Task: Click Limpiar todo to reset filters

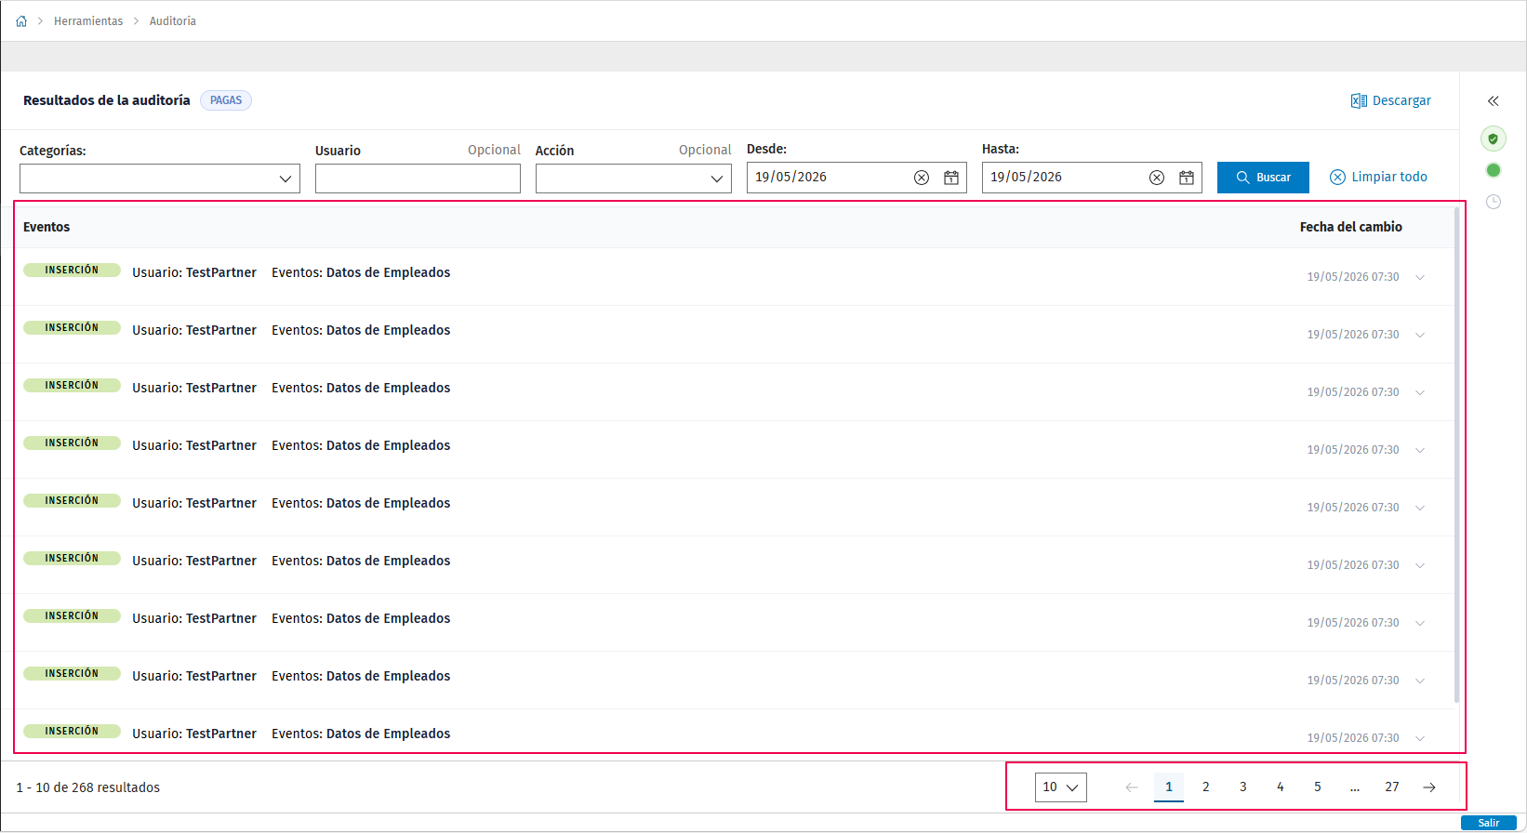Action: tap(1378, 178)
